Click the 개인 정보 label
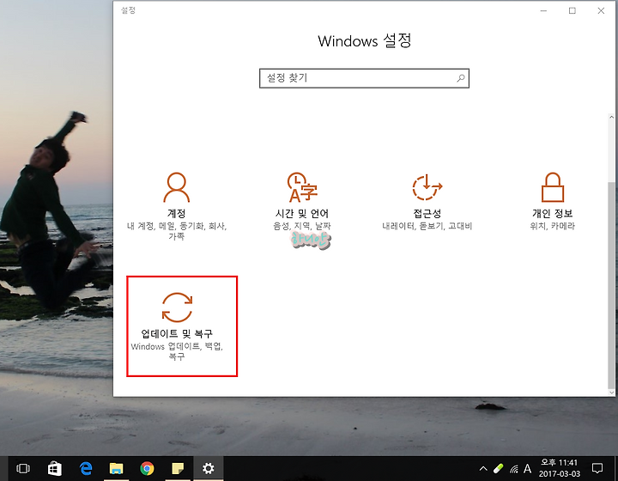Viewport: 618px width, 481px height. [553, 213]
